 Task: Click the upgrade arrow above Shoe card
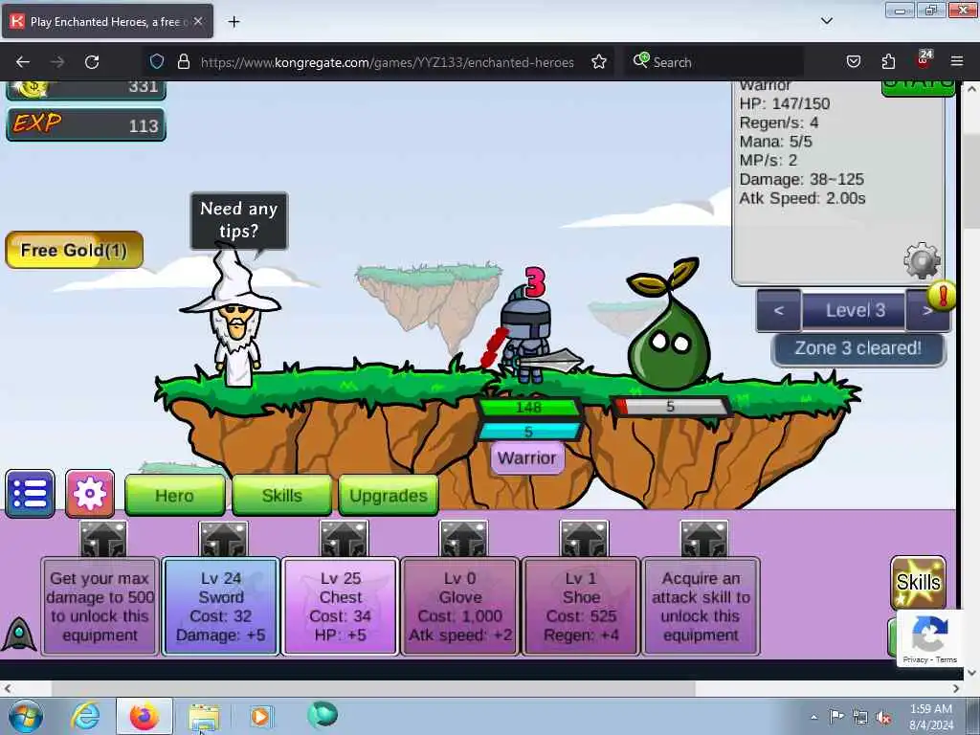584,539
